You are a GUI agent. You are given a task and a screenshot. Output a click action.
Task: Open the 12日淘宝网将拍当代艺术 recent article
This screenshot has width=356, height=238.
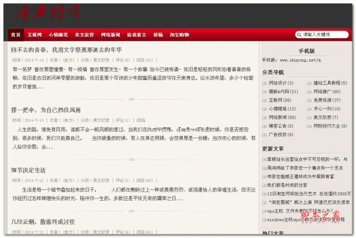tap(309, 194)
